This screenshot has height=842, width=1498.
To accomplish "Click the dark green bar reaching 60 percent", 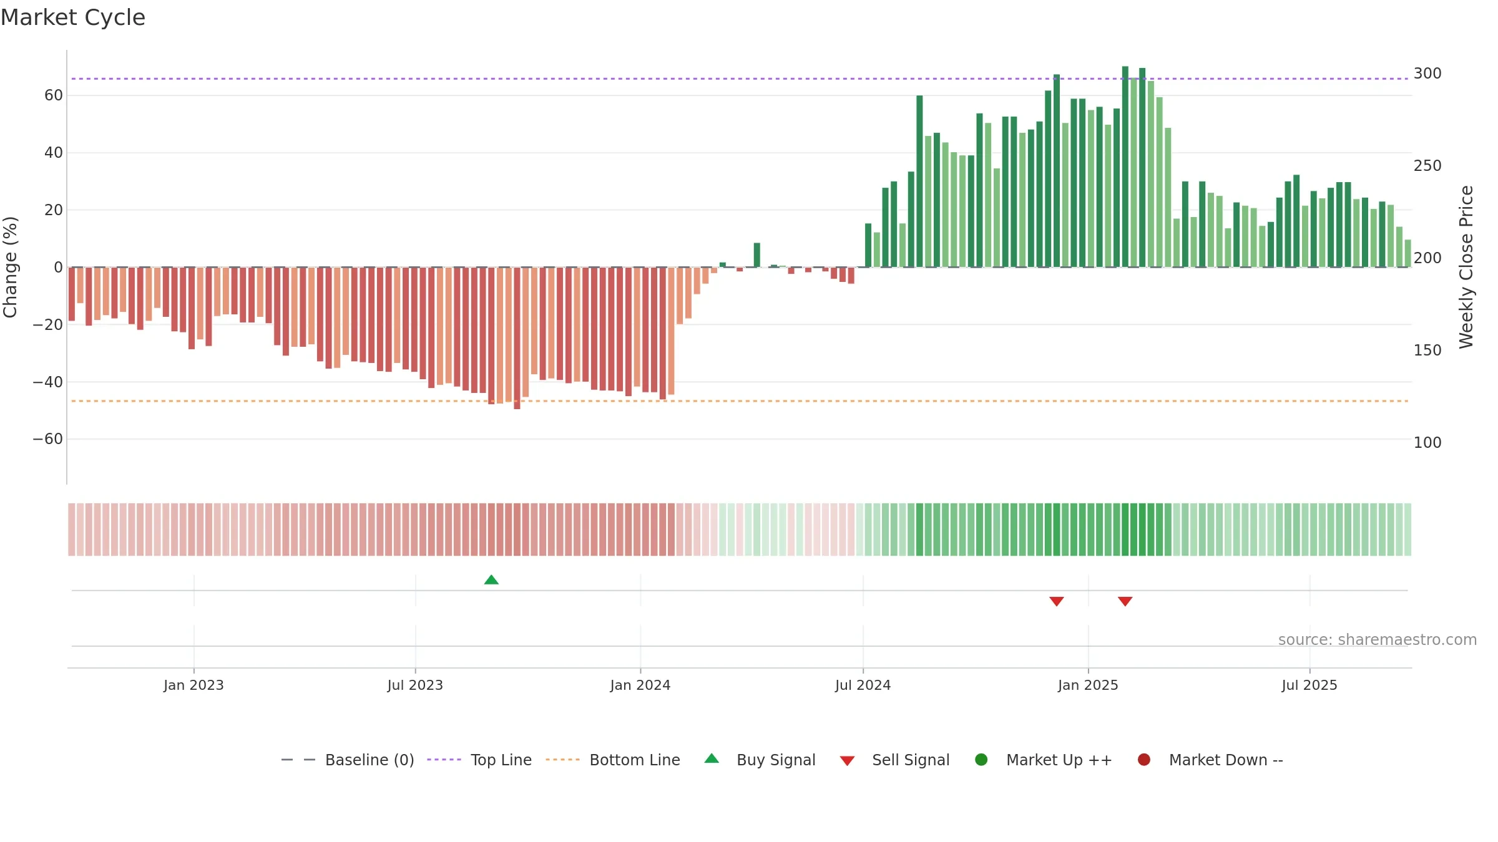I will coord(919,181).
